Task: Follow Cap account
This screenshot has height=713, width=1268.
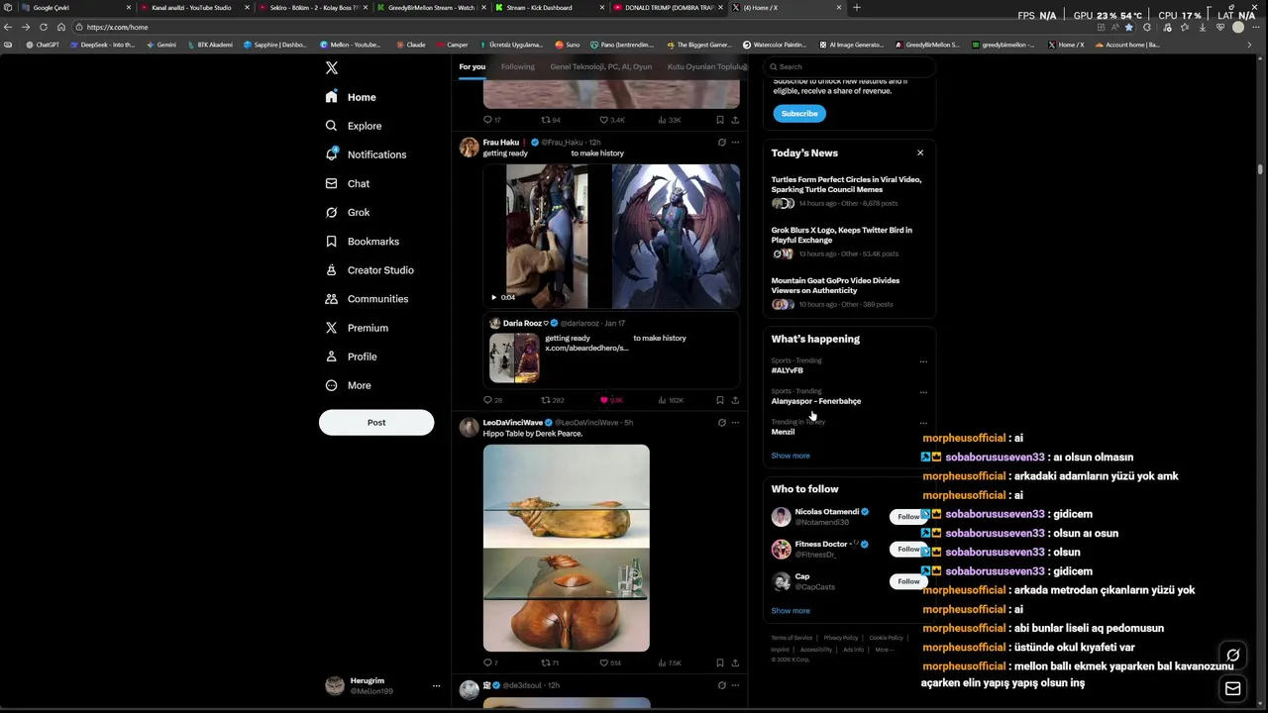Action: tap(907, 581)
